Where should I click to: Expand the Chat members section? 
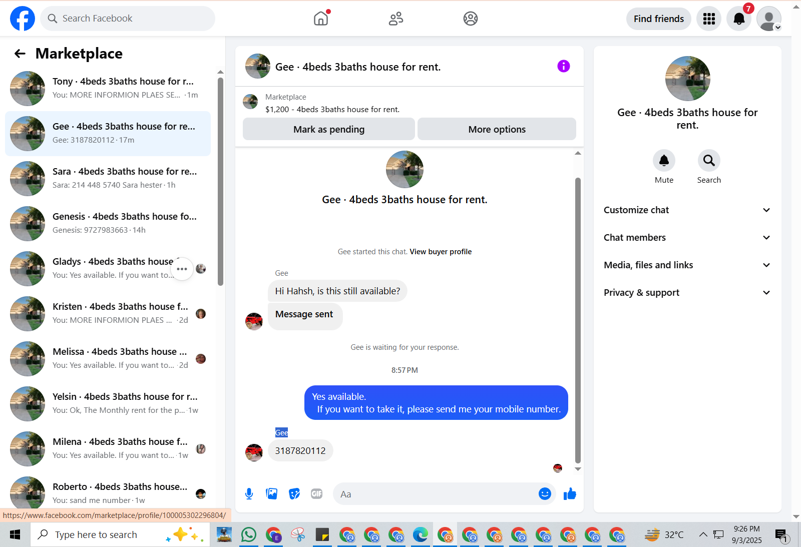pyautogui.click(x=687, y=238)
